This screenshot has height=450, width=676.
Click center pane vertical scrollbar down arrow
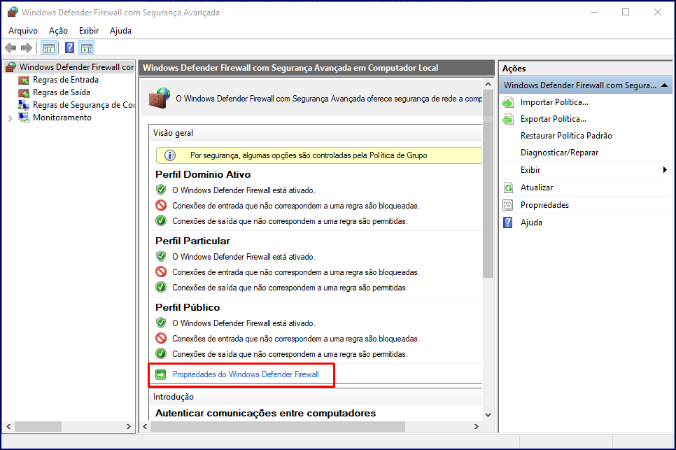tap(488, 415)
